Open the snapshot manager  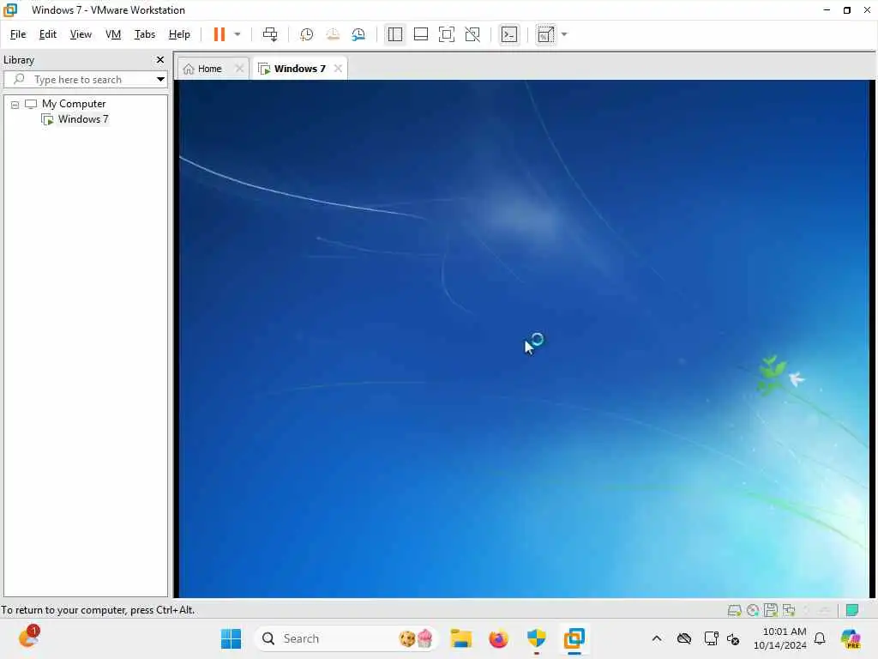(358, 34)
